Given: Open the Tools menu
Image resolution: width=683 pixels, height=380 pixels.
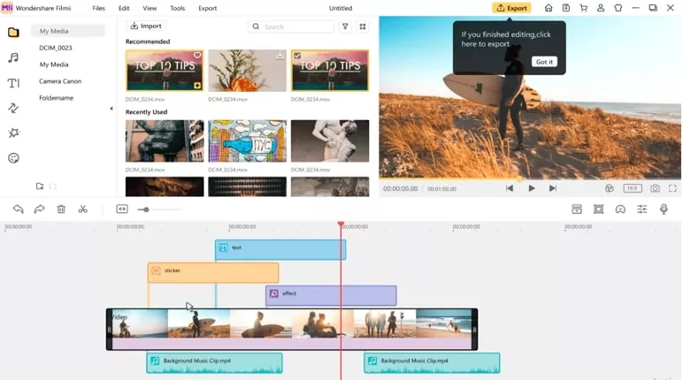Looking at the screenshot, I should 177,8.
